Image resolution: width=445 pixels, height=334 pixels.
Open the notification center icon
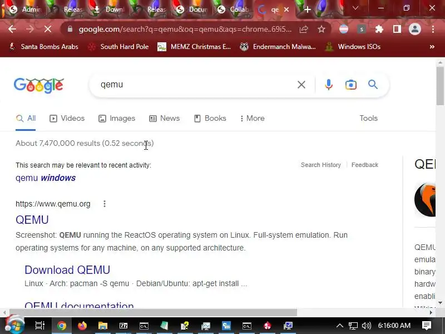(x=427, y=326)
